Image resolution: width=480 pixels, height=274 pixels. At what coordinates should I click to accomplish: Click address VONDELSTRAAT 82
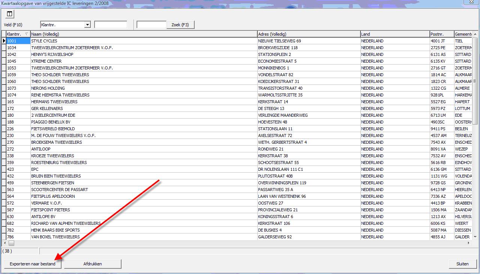(309, 75)
